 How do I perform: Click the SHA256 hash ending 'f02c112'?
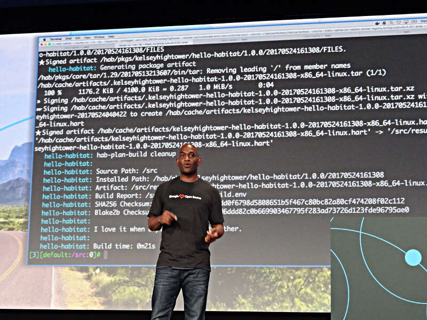[x=313, y=202]
